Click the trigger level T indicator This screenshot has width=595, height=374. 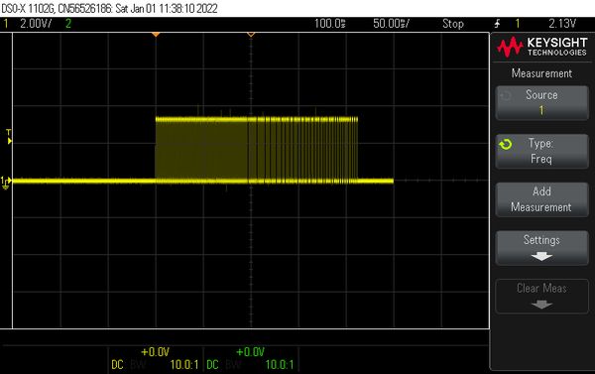[9, 137]
